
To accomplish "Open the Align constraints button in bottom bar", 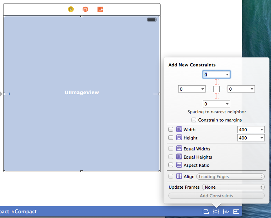I will (x=206, y=211).
